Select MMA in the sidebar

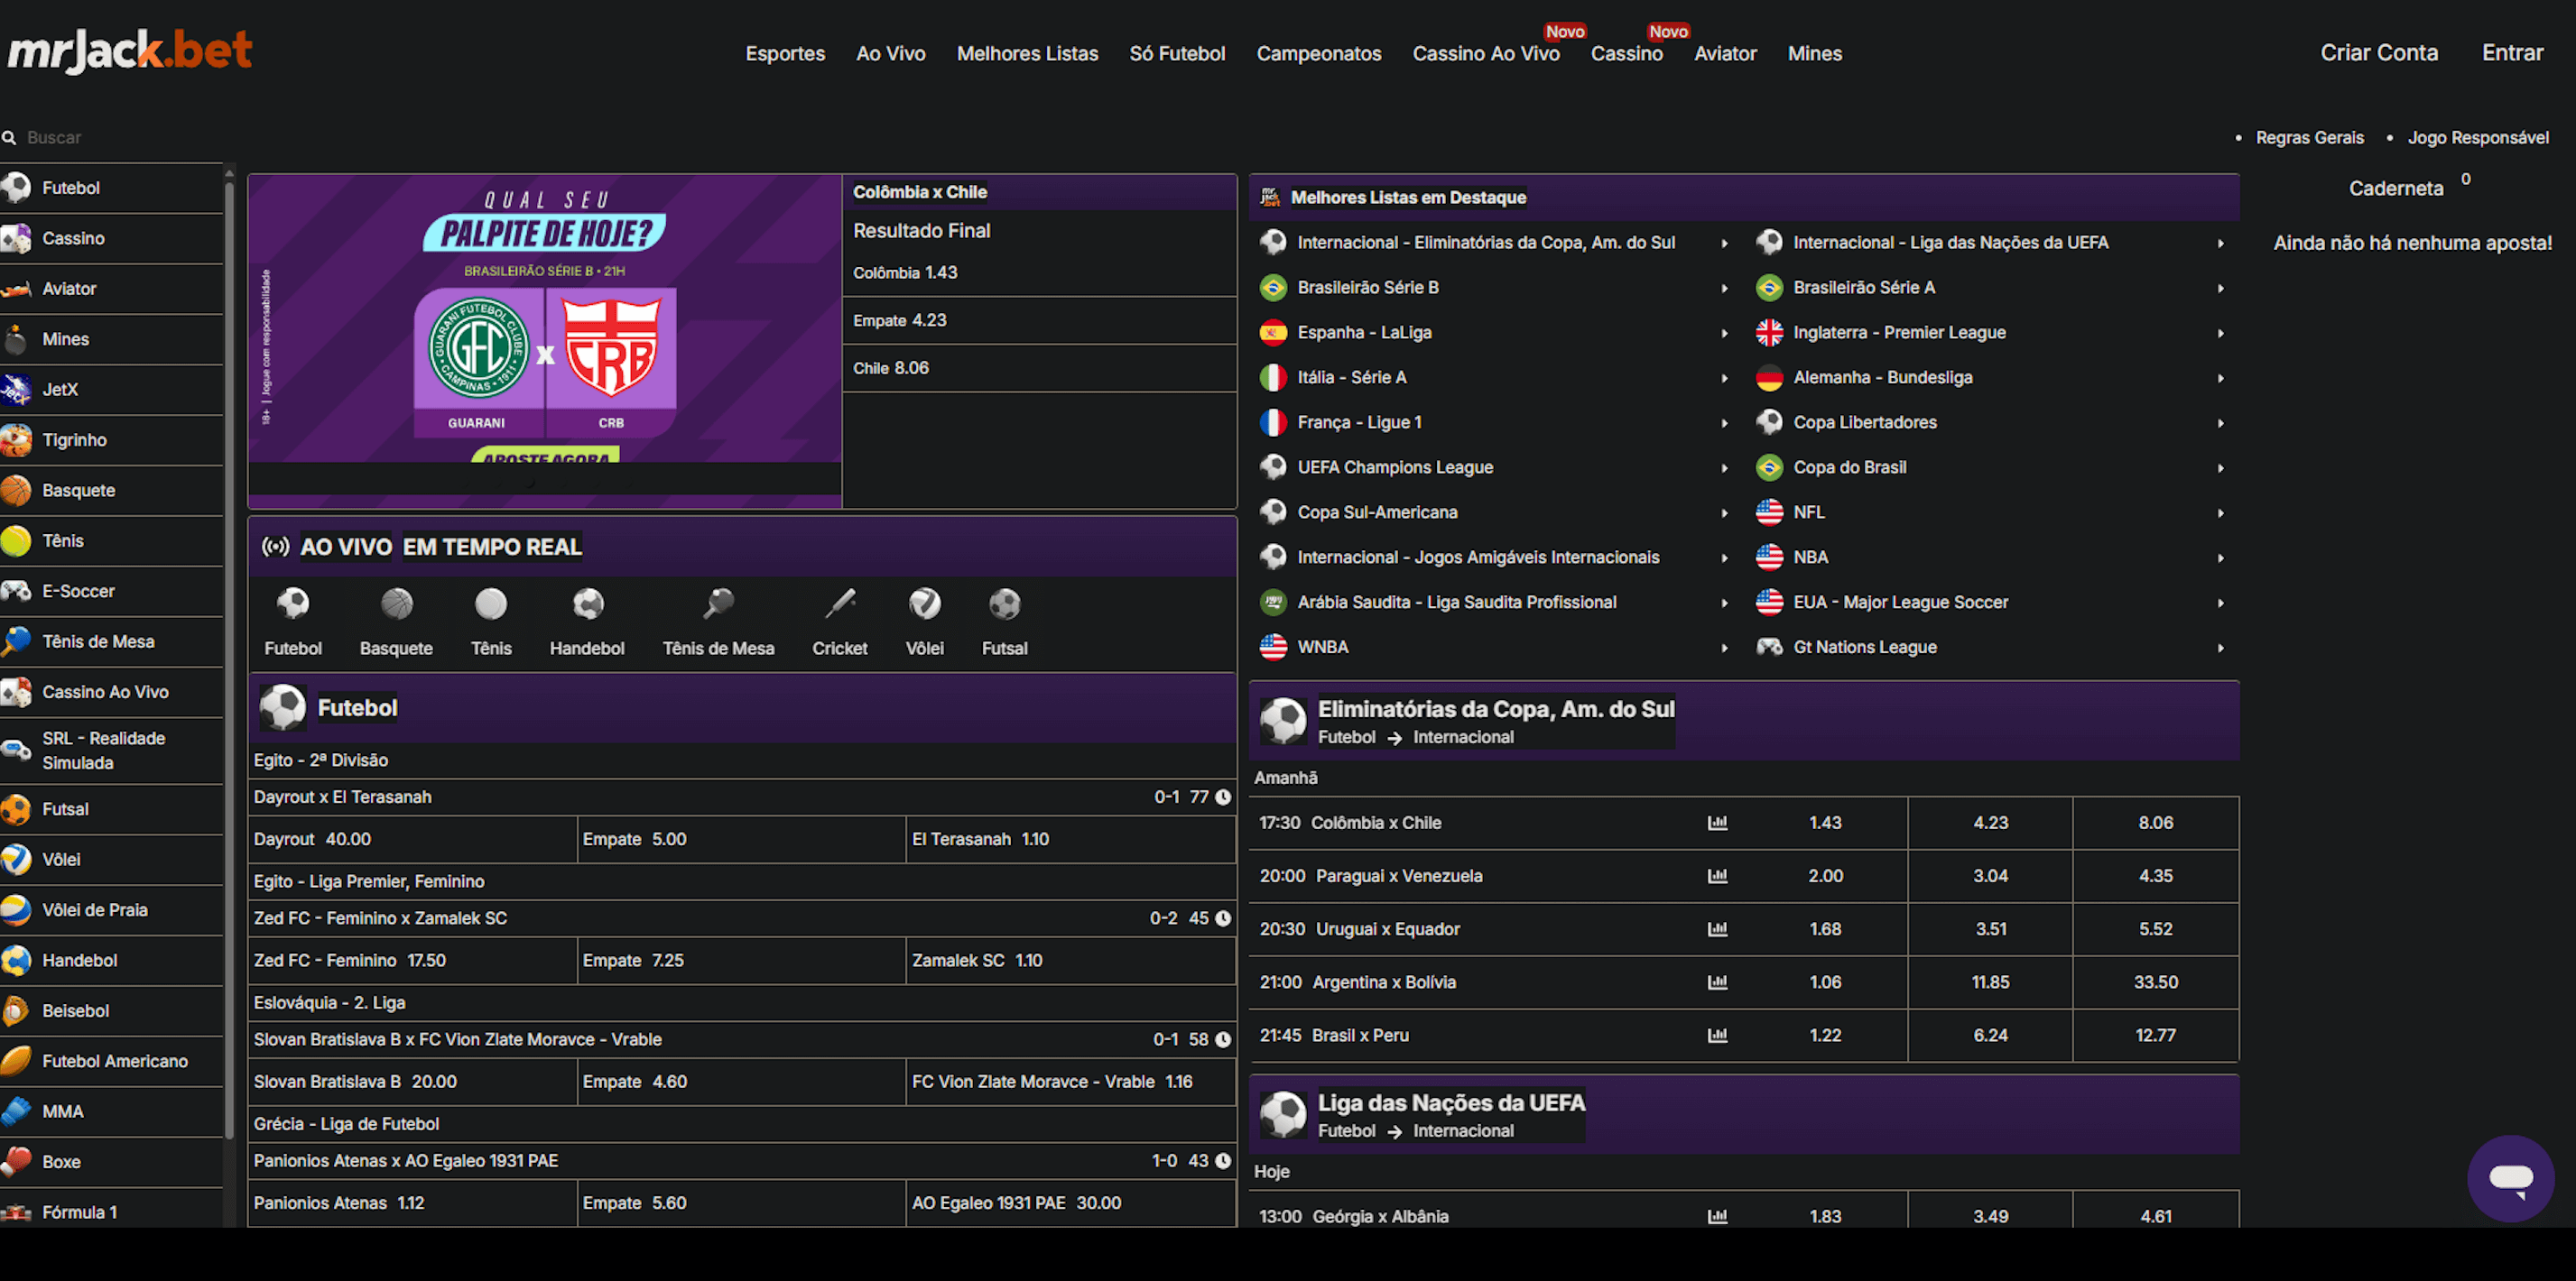coord(111,1112)
